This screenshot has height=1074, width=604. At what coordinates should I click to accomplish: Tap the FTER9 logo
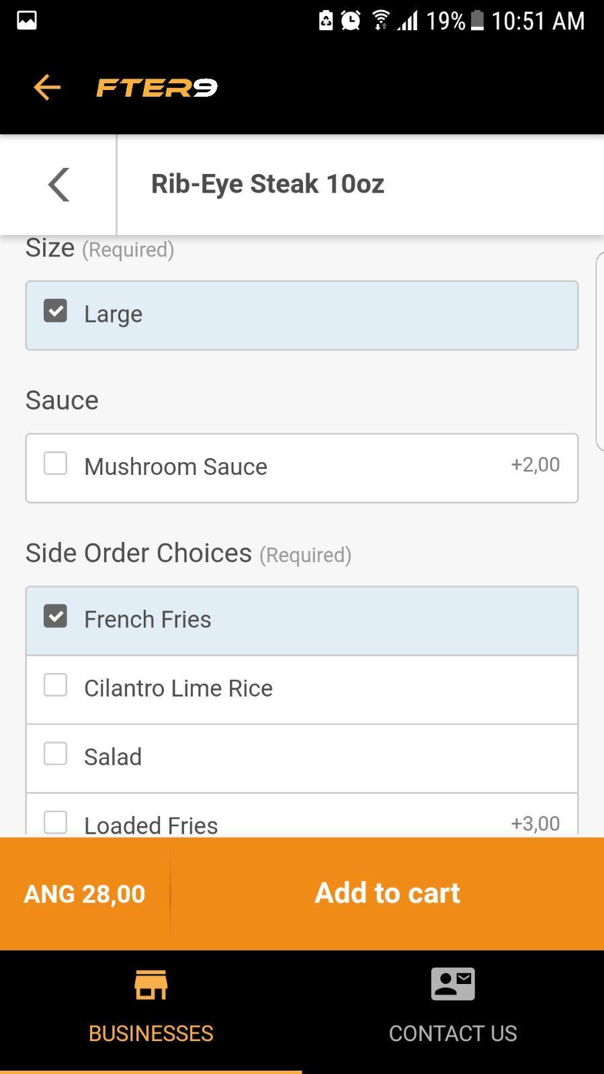tap(157, 87)
